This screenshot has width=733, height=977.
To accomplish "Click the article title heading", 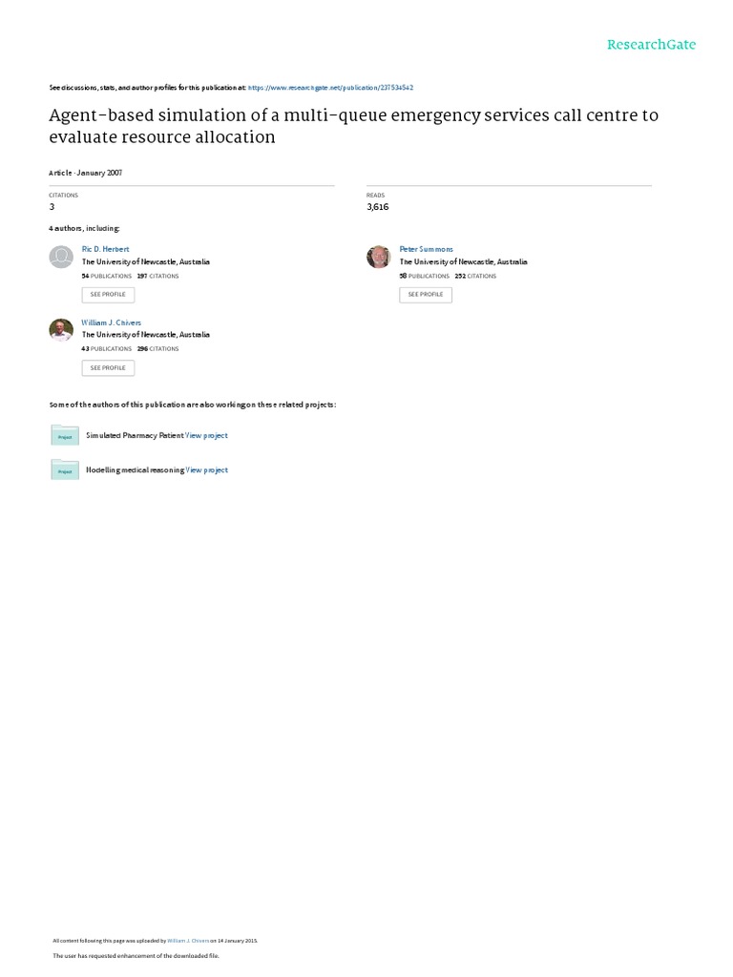I will coord(353,126).
